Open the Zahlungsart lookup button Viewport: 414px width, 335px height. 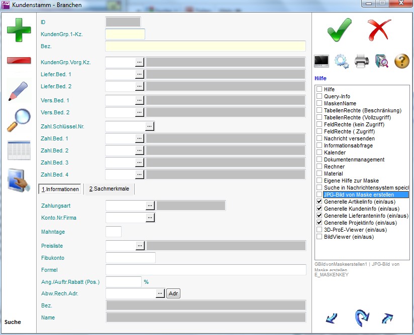coord(150,205)
